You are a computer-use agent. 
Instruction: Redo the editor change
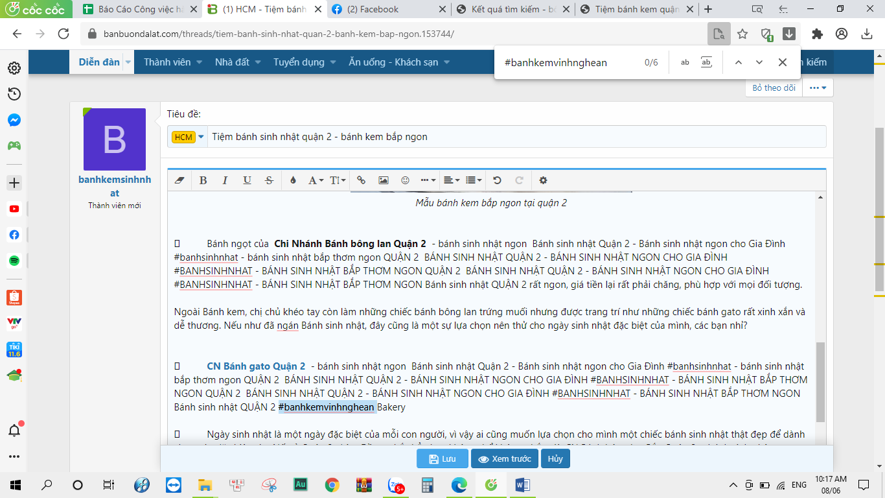coord(519,180)
